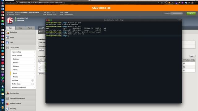The height and width of the screenshot is (111, 198).
Task: Bookmark the page with the star icon
Action: 165,3
